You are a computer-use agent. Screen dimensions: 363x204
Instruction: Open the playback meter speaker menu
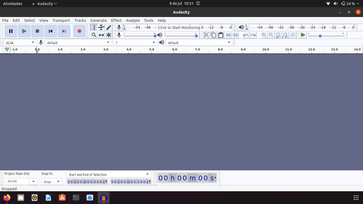[241, 27]
